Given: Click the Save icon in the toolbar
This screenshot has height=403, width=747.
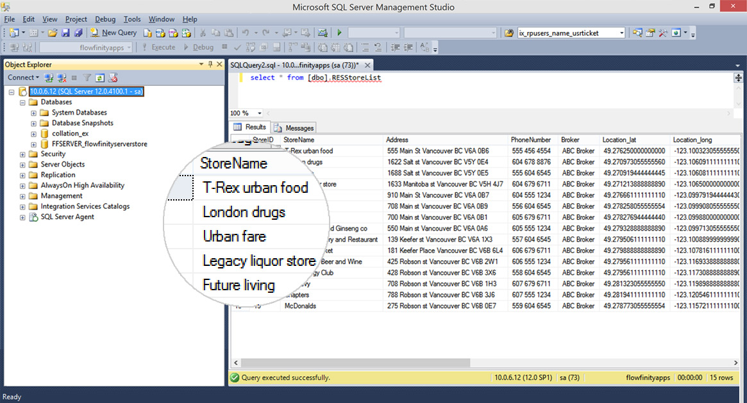Looking at the screenshot, I should point(66,33).
